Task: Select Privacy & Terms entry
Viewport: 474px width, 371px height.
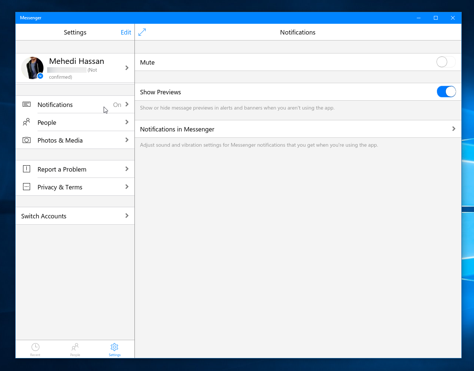Action: click(x=75, y=187)
